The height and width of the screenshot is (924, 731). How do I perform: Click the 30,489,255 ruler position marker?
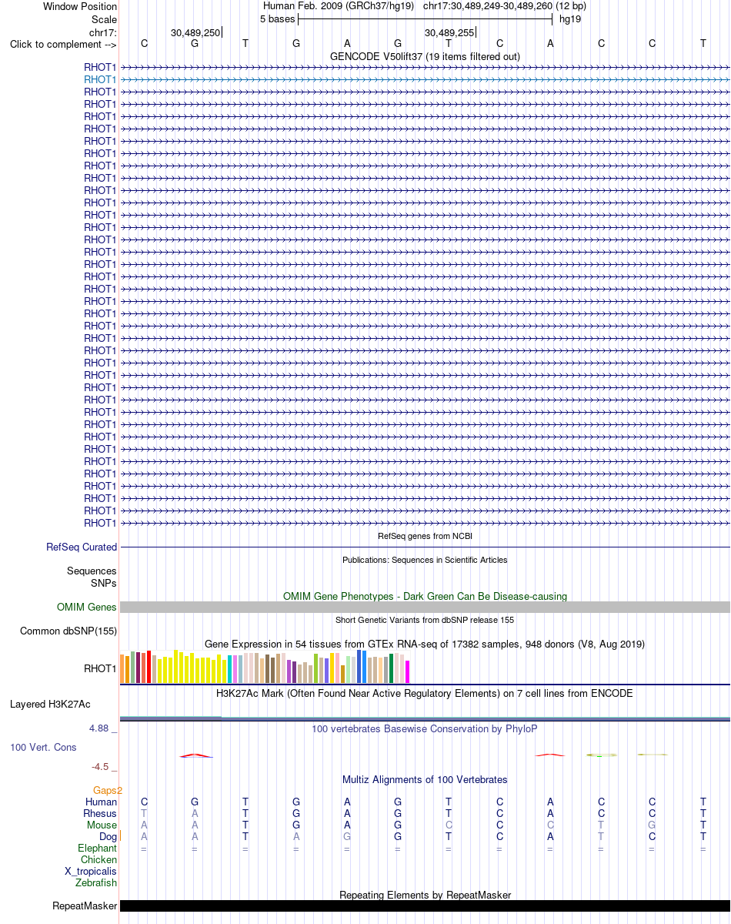click(450, 32)
